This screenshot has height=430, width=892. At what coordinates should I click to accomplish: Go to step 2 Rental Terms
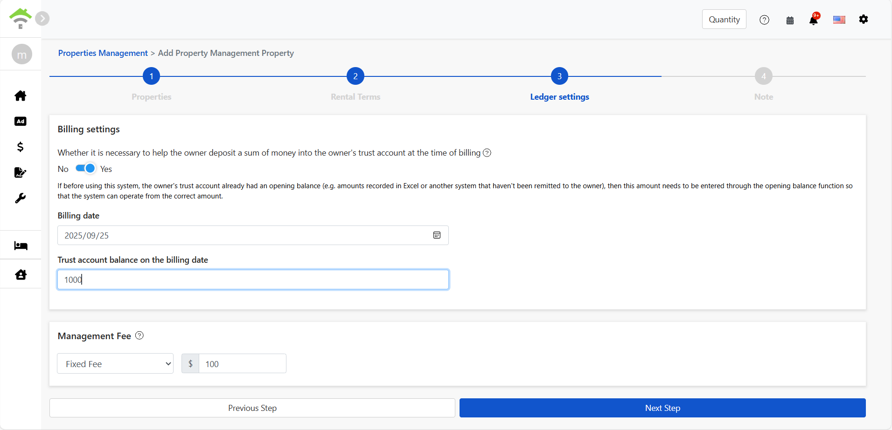click(x=355, y=76)
